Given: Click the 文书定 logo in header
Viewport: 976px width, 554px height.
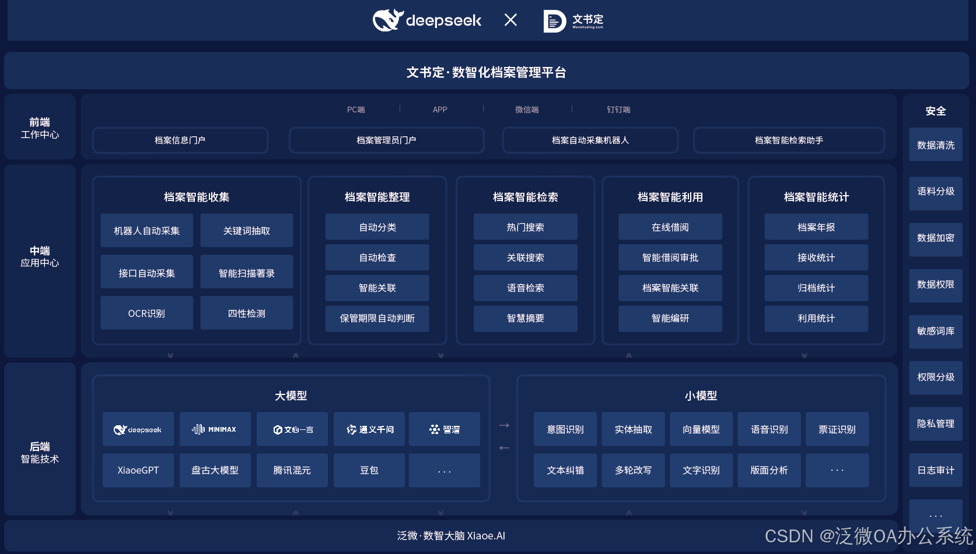Looking at the screenshot, I should click(573, 21).
